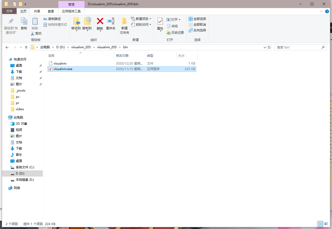Click the Up one level arrow
332x229 pixels.
pyautogui.click(x=26, y=47)
